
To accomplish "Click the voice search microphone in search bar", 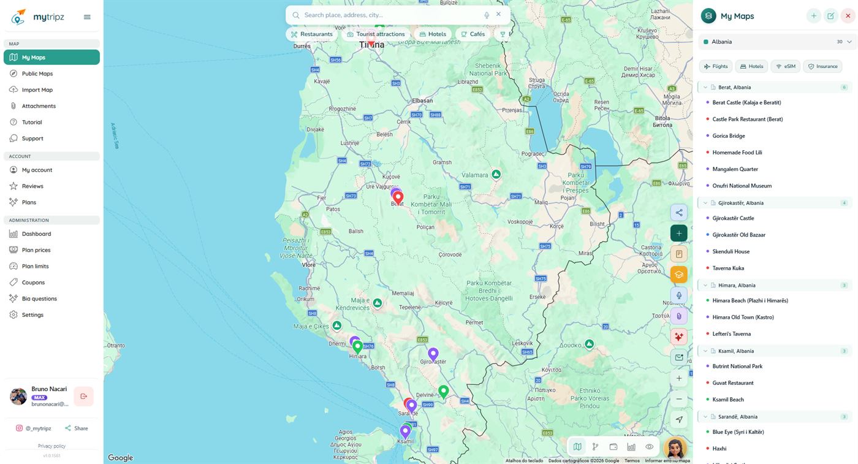I will (x=487, y=15).
